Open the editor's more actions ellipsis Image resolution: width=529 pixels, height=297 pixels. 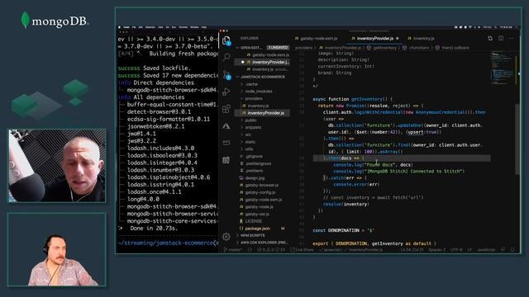[512, 39]
